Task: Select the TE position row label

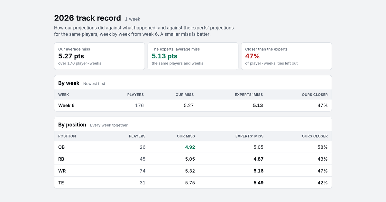Action: [61, 183]
